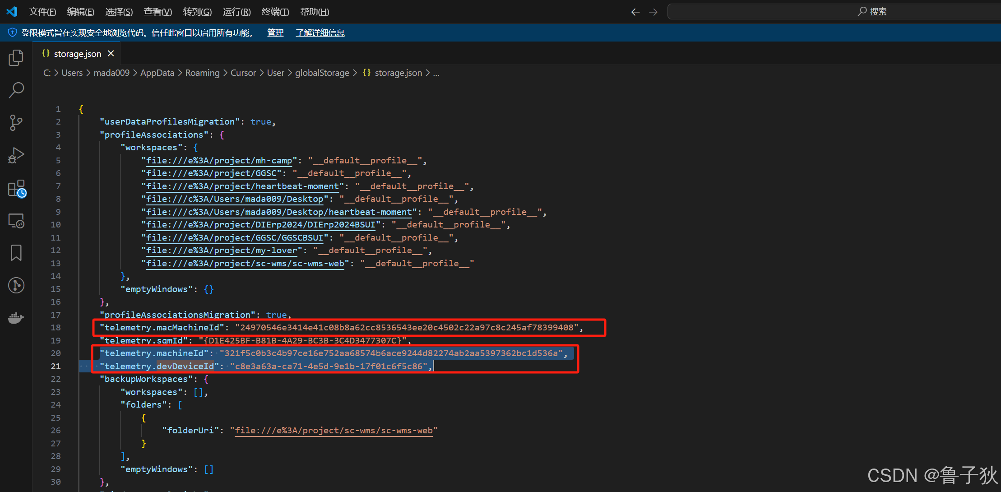Click the 了解详细信息 link
This screenshot has height=492, width=1001.
tap(320, 33)
